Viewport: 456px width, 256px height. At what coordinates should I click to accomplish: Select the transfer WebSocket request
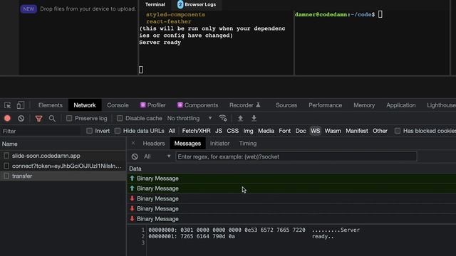[63, 176]
